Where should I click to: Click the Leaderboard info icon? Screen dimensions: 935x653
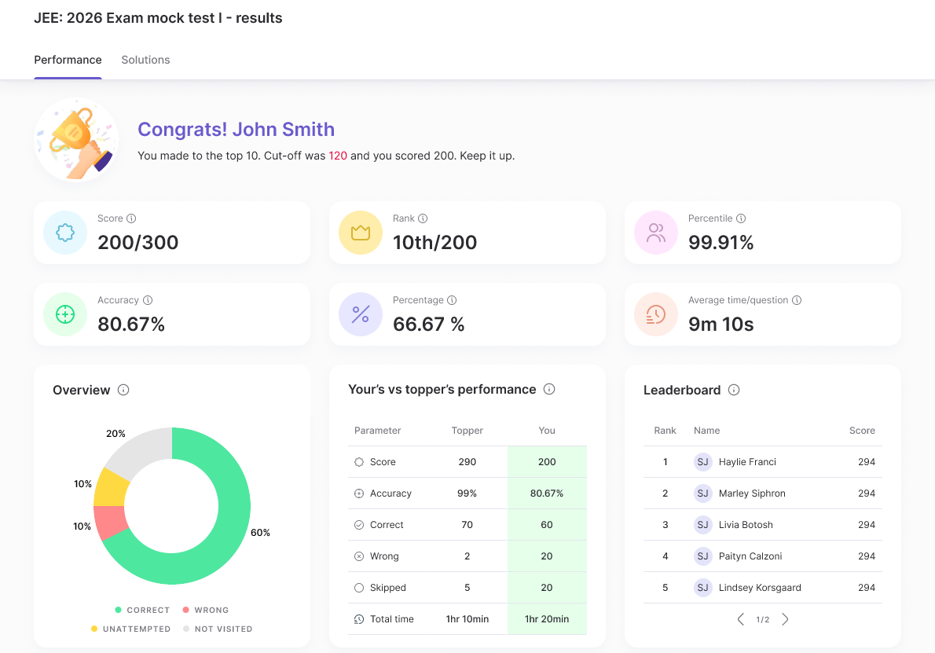point(734,390)
